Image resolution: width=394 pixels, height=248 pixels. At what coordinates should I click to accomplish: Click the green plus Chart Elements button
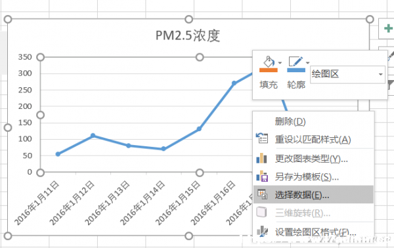[x=388, y=28]
